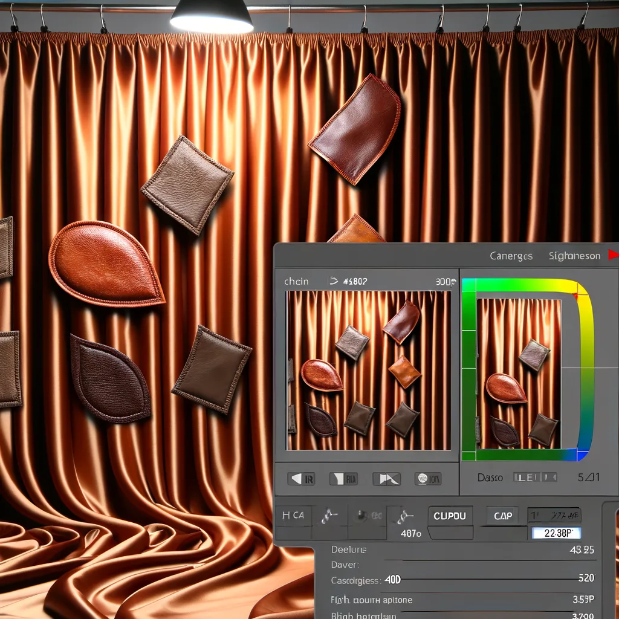Click the left preview thumbnail of leather patches
Image resolution: width=619 pixels, height=619 pixels.
[x=369, y=371]
